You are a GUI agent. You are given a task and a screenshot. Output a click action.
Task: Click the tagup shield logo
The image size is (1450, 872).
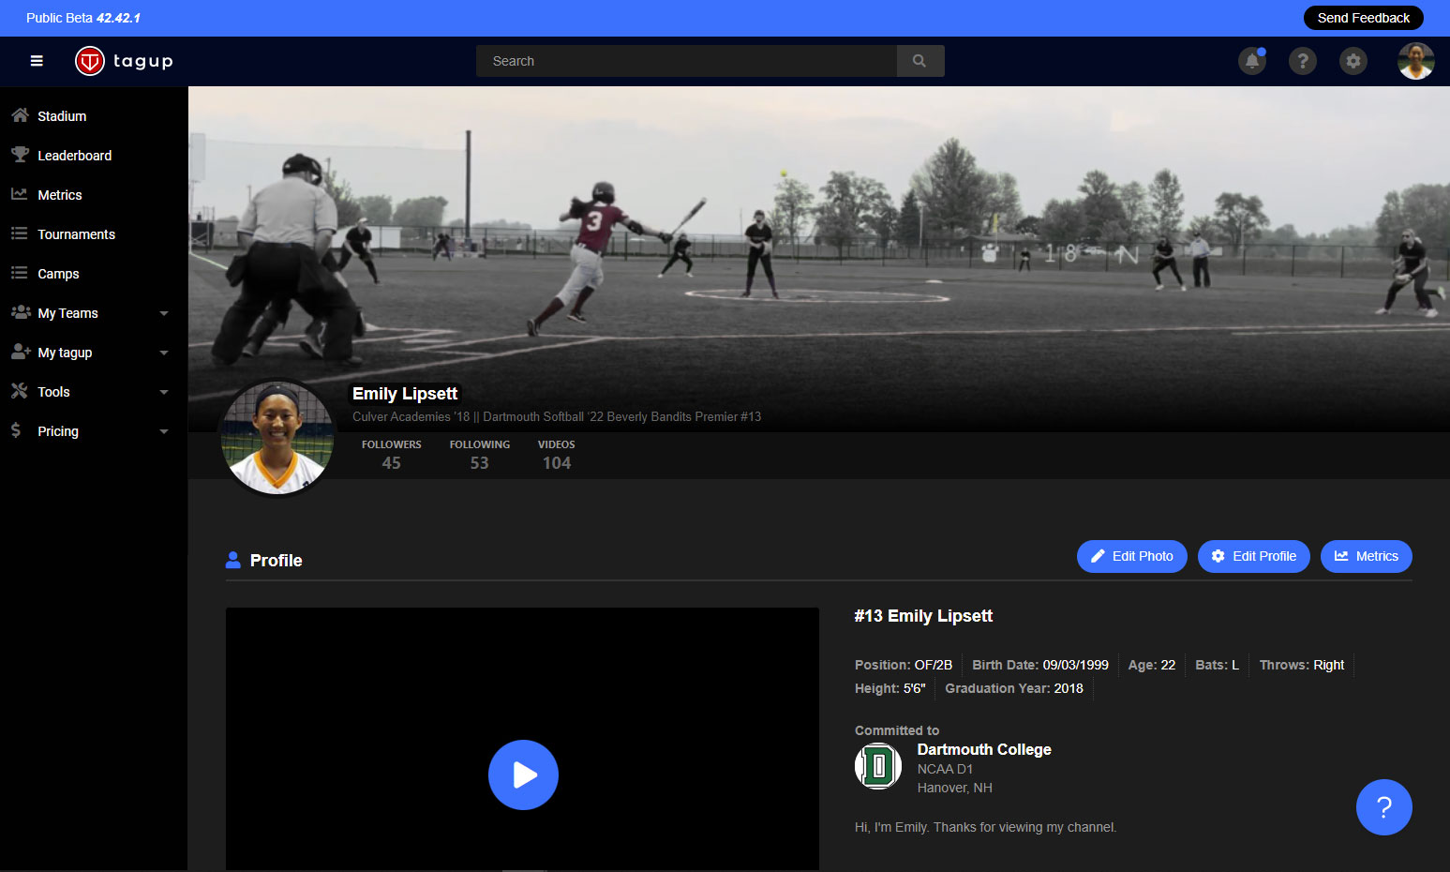point(90,61)
